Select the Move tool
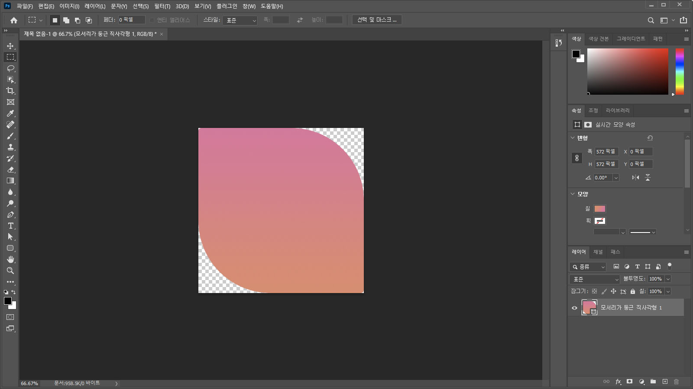Image resolution: width=693 pixels, height=389 pixels. [x=10, y=46]
